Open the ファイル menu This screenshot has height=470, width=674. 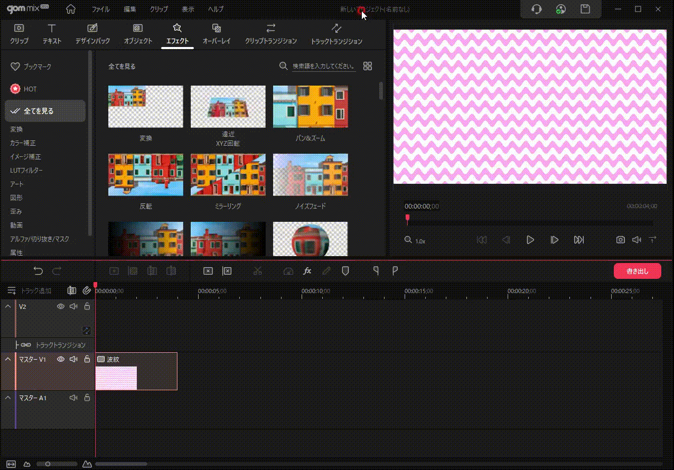tap(100, 10)
